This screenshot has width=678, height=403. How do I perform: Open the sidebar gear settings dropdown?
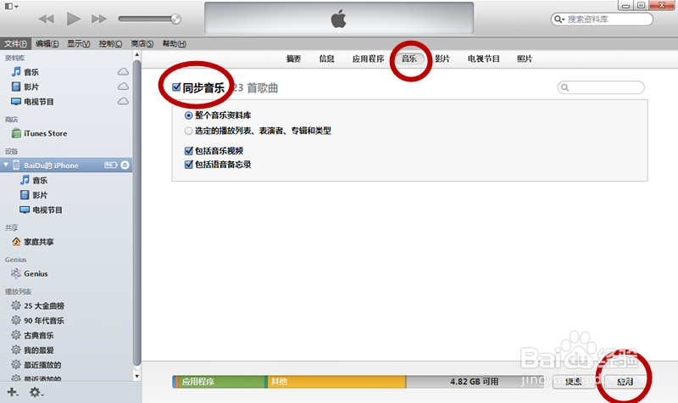36,392
